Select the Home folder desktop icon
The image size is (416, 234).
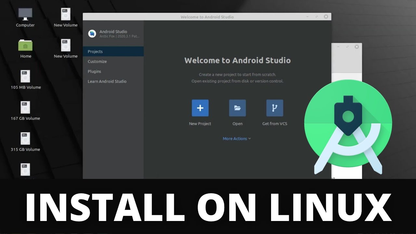[x=25, y=45]
